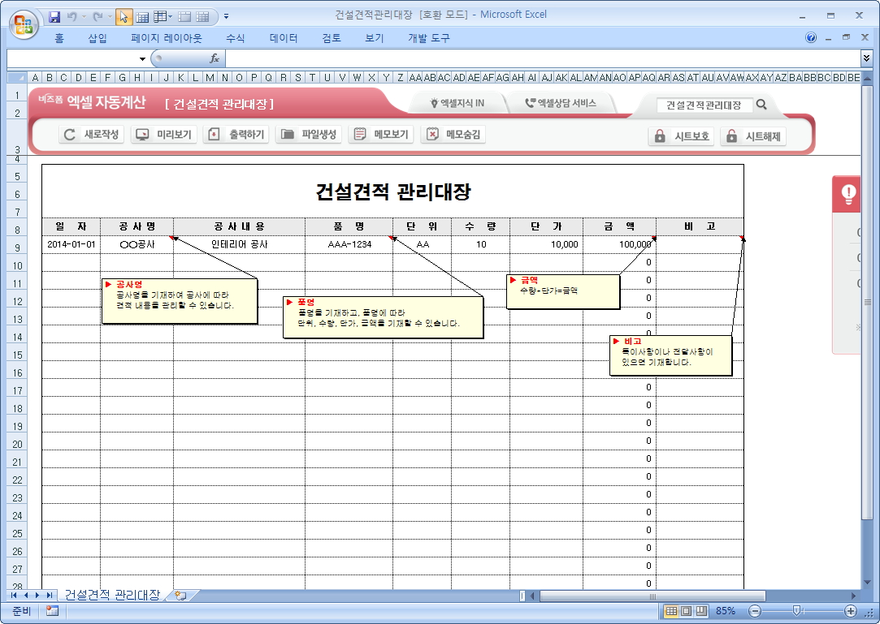Select the 인테리어 공사 cell

[x=239, y=244]
